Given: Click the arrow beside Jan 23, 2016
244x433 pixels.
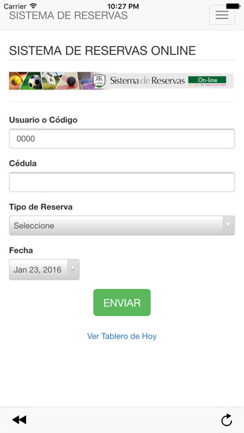Looking at the screenshot, I should (x=73, y=269).
